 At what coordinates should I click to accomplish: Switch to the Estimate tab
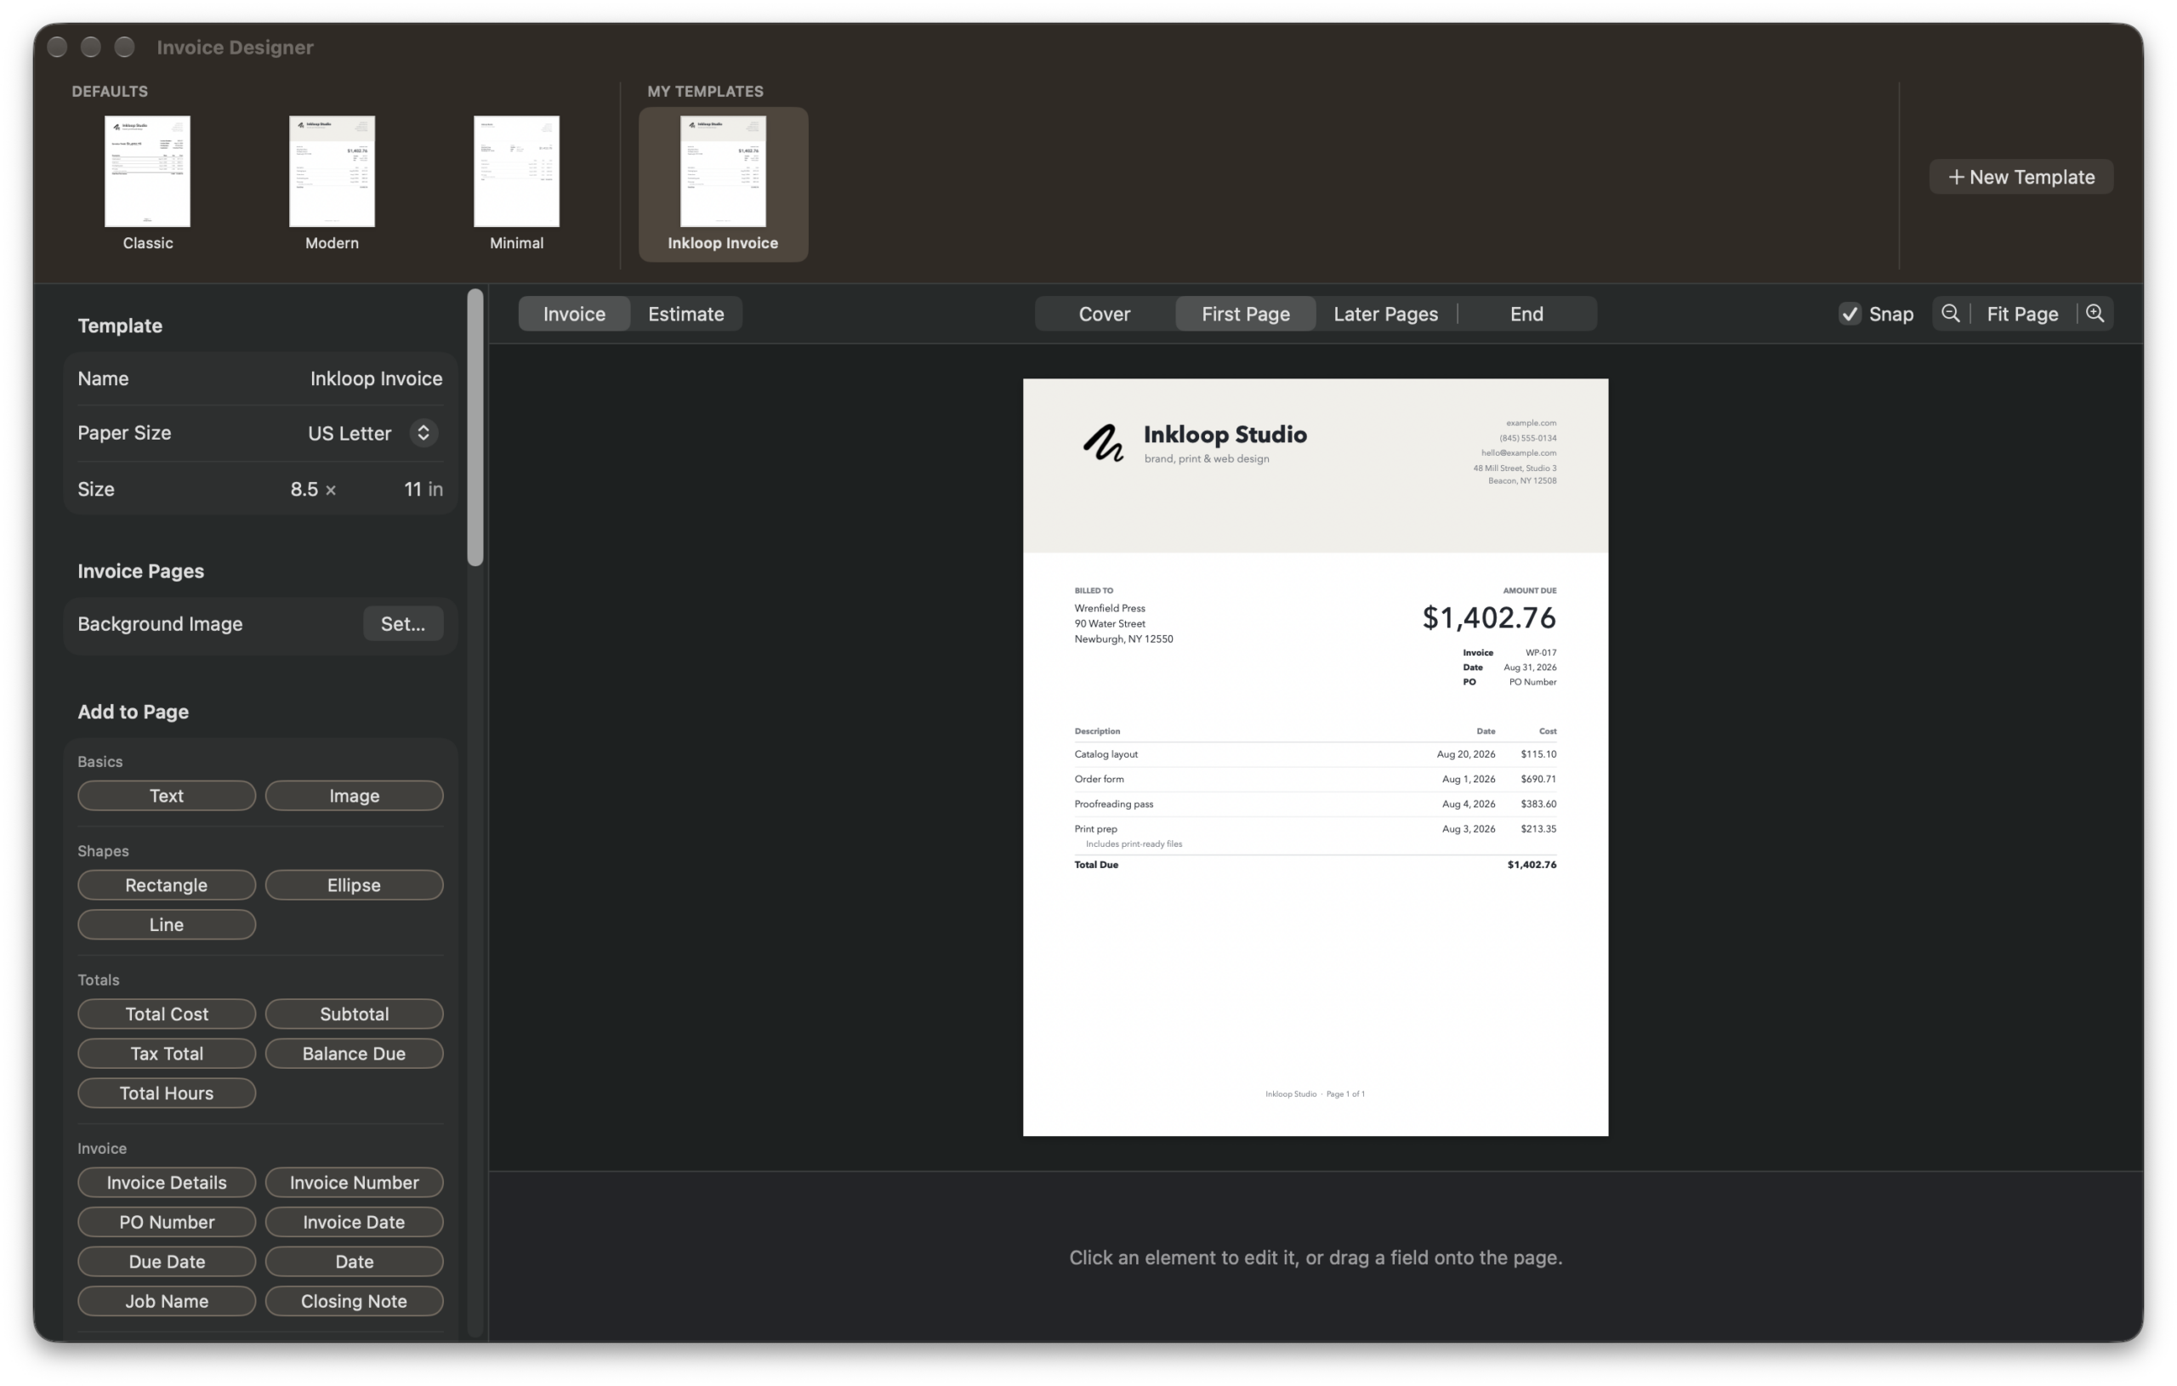point(685,314)
